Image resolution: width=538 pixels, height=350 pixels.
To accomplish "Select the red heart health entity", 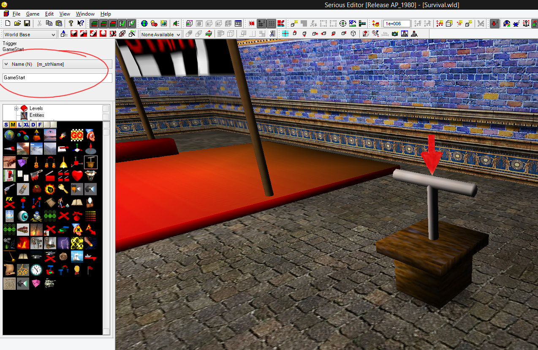I will coord(77,176).
